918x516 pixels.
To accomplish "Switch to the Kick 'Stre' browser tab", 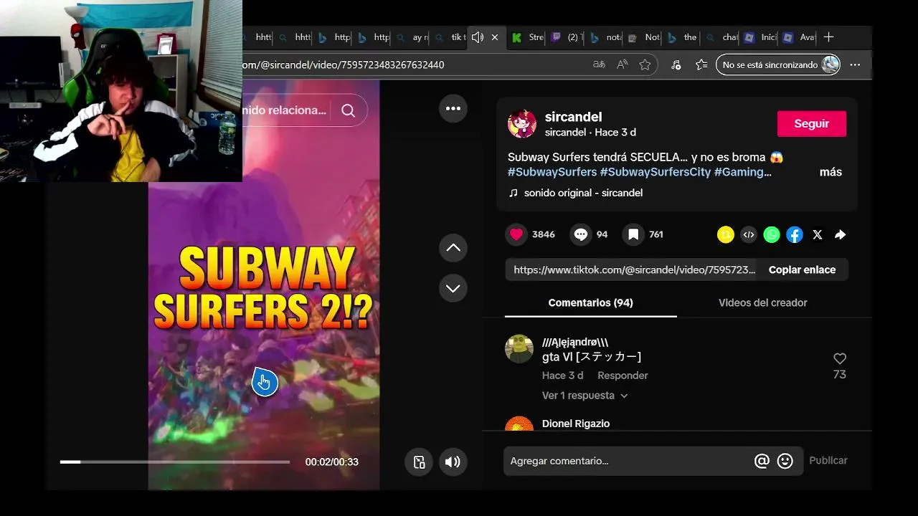I will pyautogui.click(x=527, y=37).
